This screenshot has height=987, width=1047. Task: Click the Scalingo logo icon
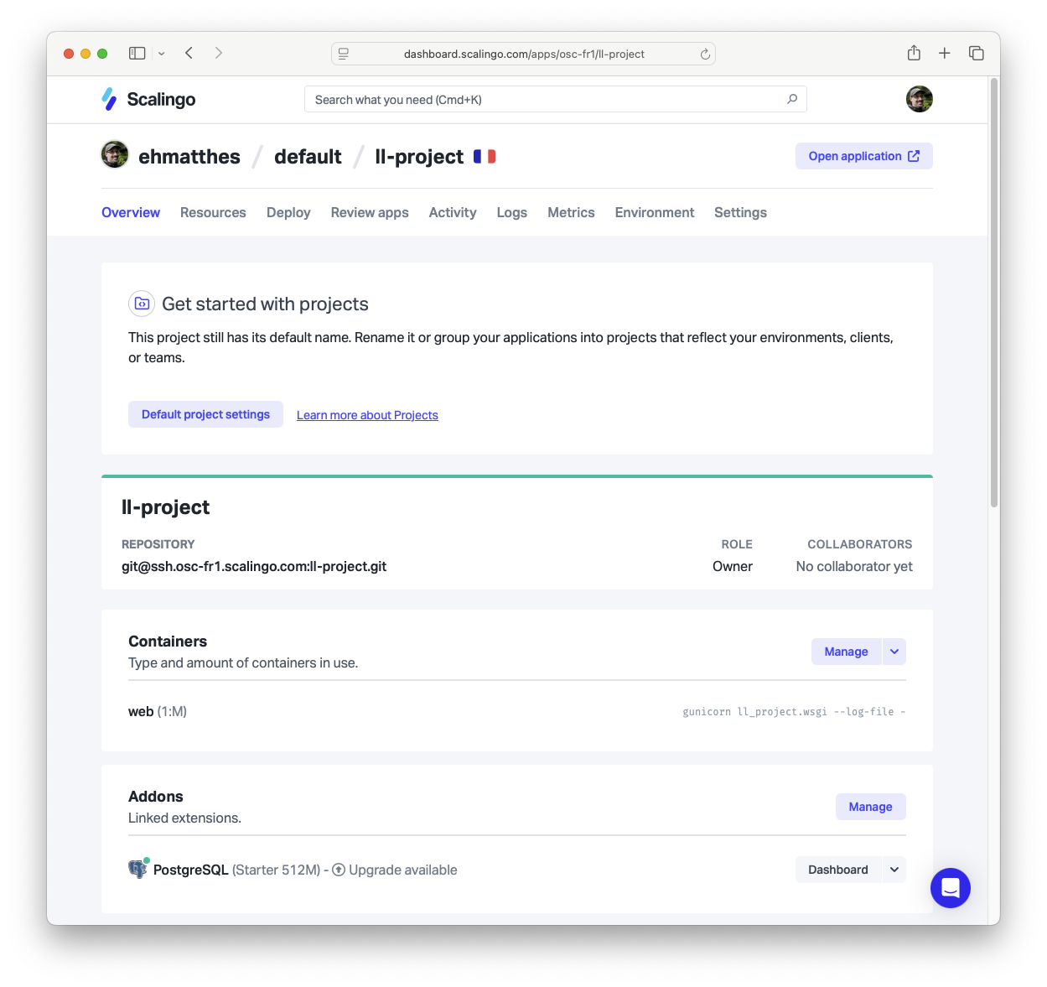[x=109, y=99]
